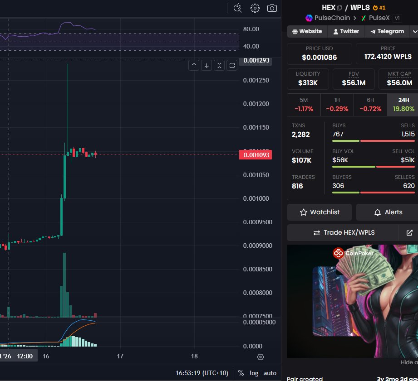Take a chart snapshot with the camera icon
Screen dimensions: 418x381
(x=272, y=8)
